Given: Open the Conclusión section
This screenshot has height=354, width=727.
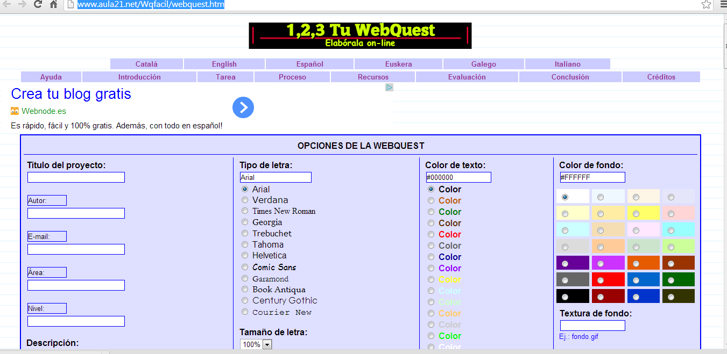Looking at the screenshot, I should click(570, 77).
